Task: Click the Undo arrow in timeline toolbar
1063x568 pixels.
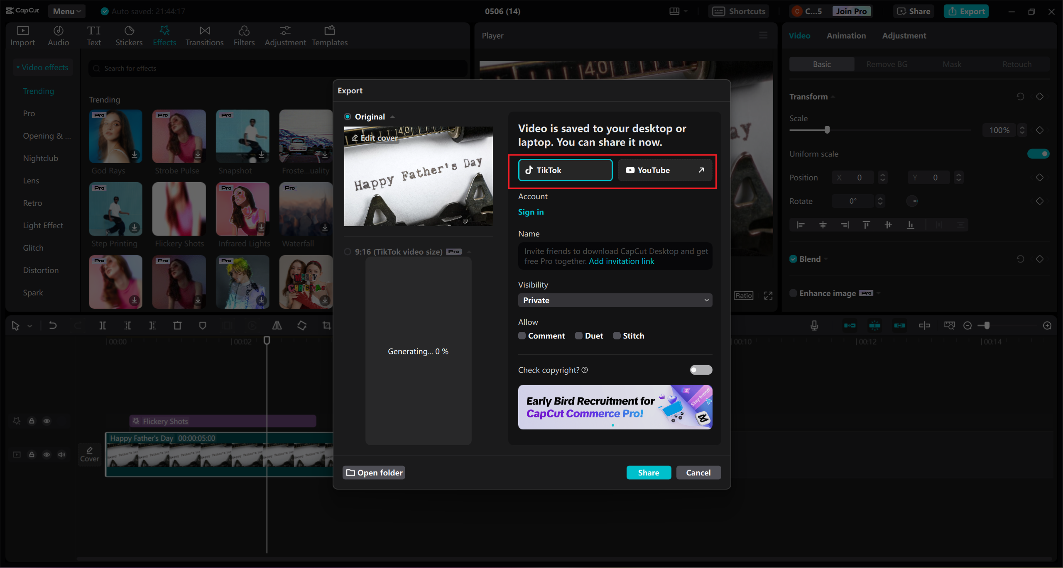Action: click(x=53, y=326)
